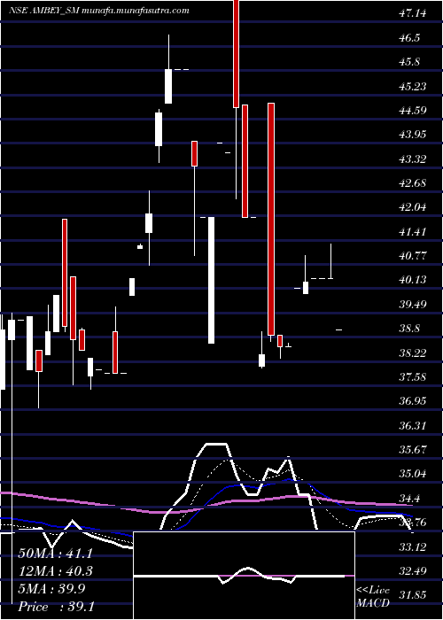The image size is (443, 620).
Task: Click the 32.49 price axis label
Action: click(412, 571)
